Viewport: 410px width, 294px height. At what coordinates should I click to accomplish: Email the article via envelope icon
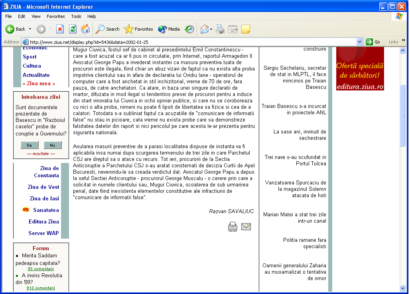coord(246,227)
